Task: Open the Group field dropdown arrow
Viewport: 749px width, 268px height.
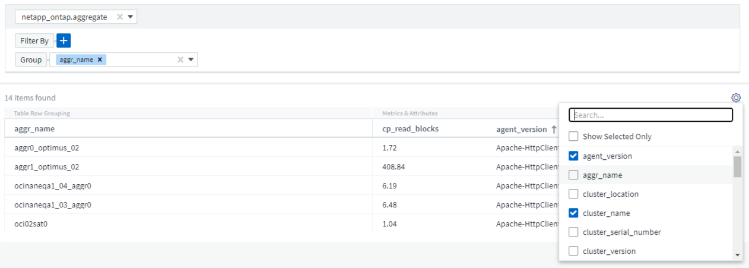Action: pyautogui.click(x=191, y=59)
